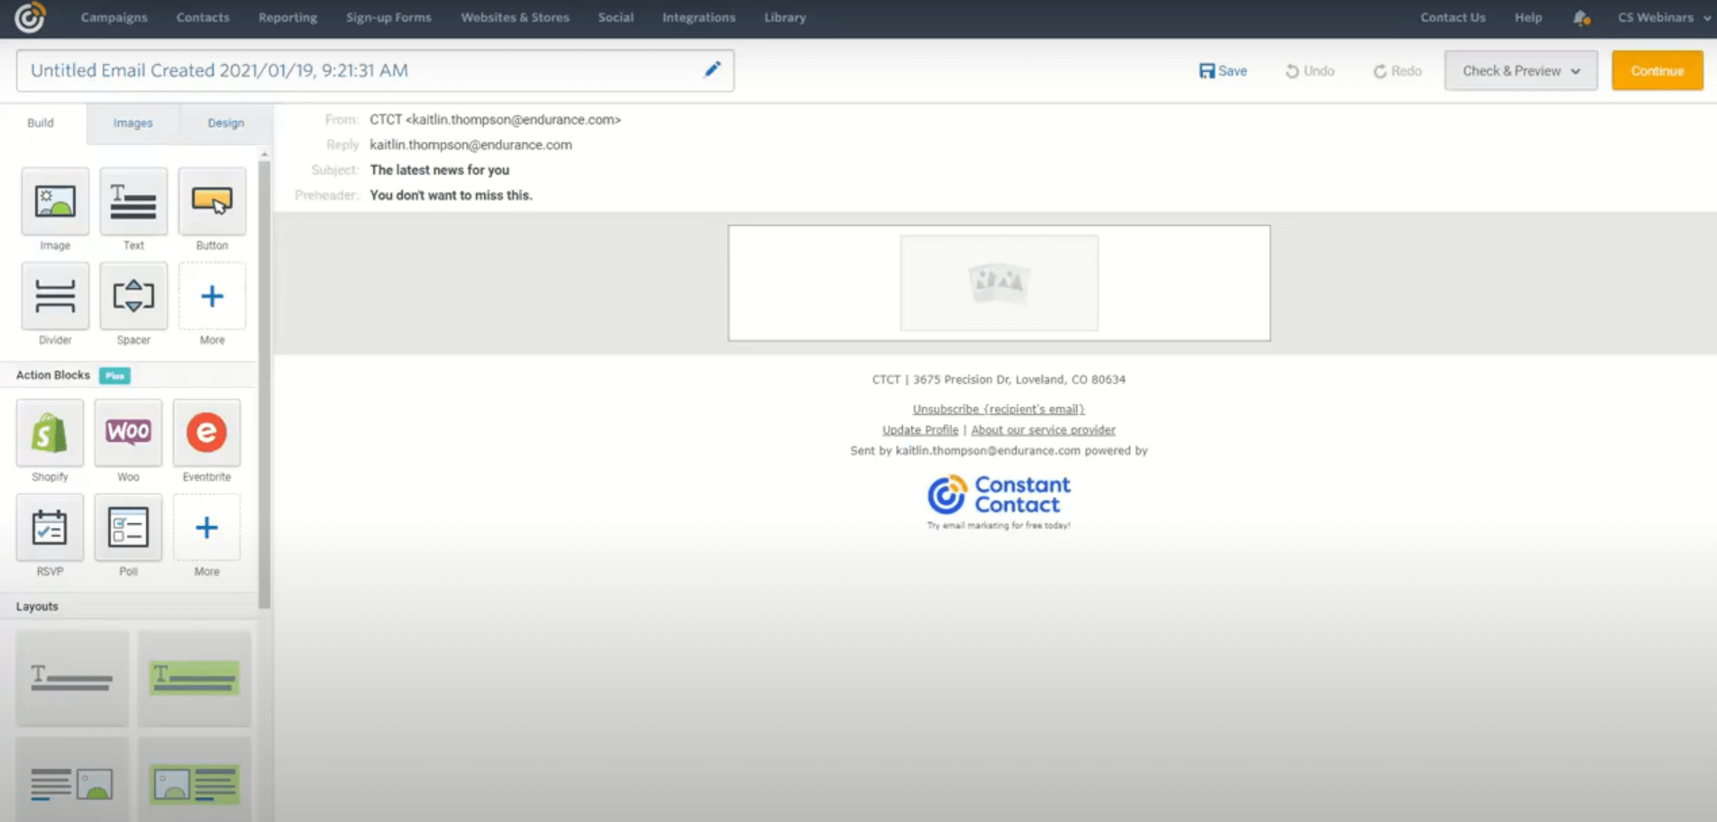The width and height of the screenshot is (1717, 822).
Task: Switch to the Images tab
Action: (x=132, y=123)
